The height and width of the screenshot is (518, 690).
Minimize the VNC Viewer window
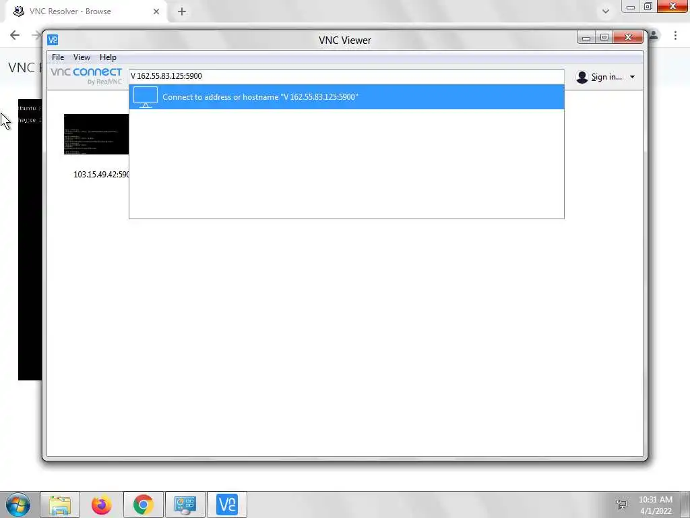[x=586, y=38]
